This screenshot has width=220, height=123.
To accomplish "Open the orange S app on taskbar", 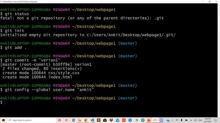I will (x=124, y=120).
